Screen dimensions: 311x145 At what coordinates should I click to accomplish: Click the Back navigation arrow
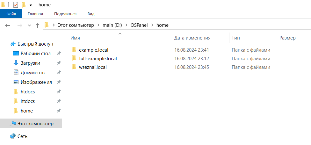point(7,25)
